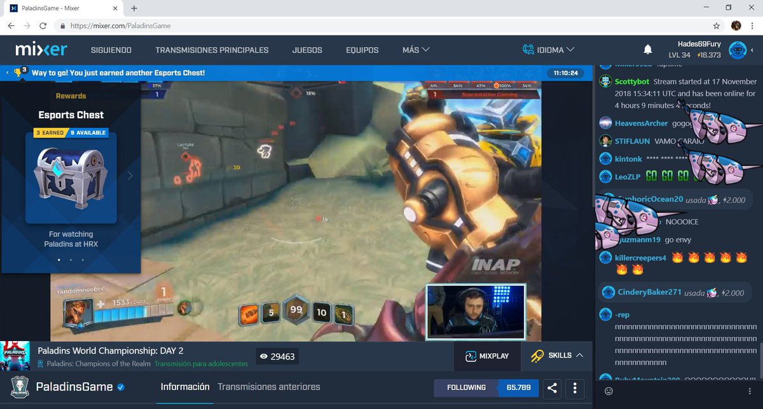Click the browser address bar

(381, 26)
